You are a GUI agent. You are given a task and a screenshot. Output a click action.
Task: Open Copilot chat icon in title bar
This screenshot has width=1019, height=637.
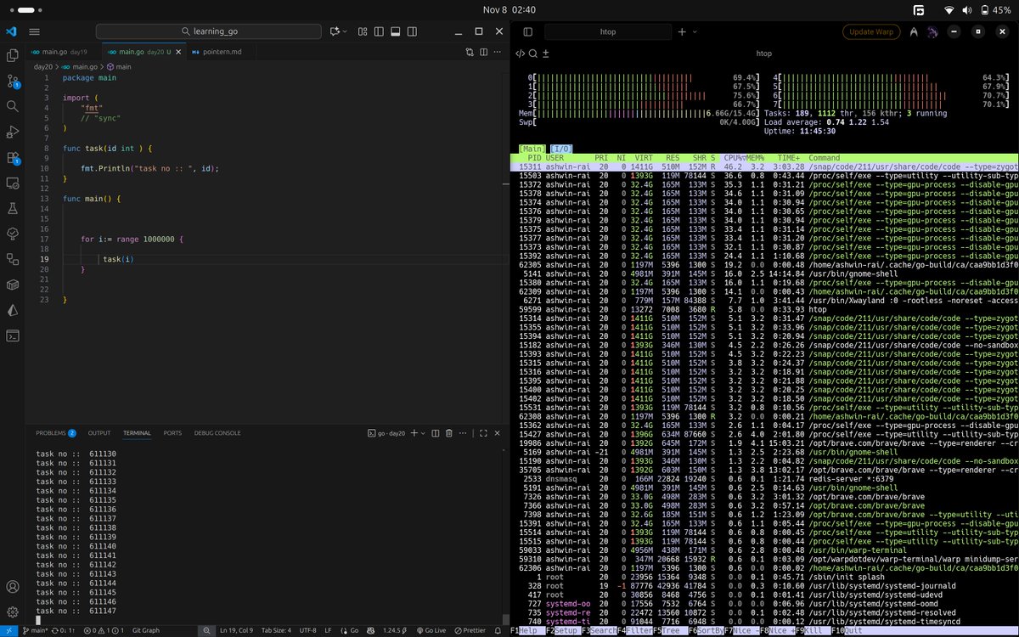335,31
